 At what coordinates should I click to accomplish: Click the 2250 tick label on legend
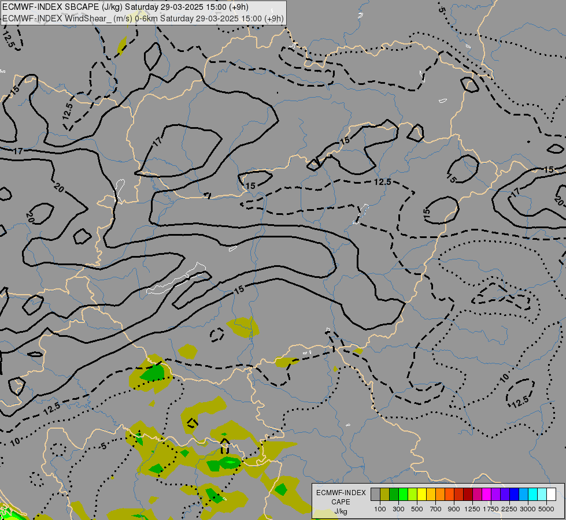pos(509,509)
